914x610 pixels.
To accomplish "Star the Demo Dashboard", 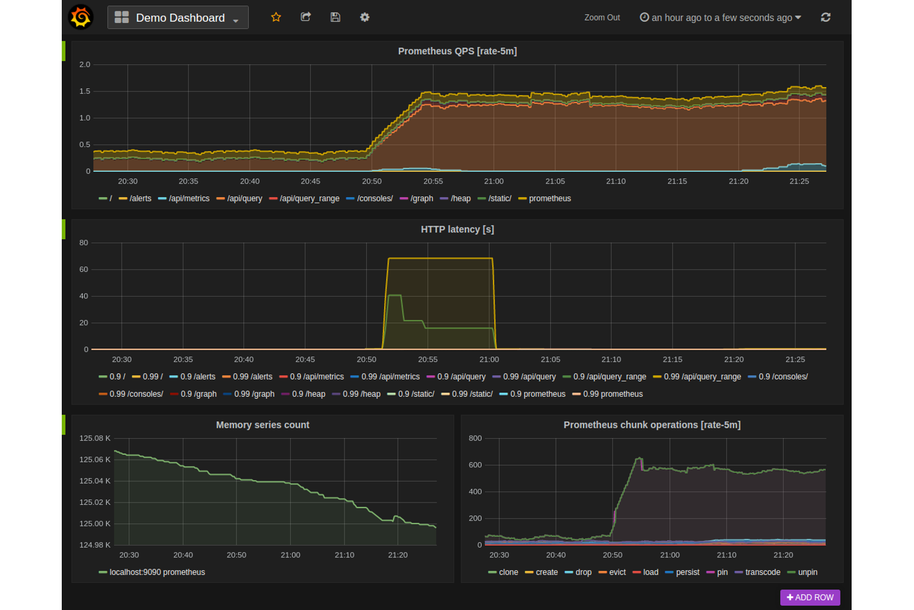I will (x=276, y=17).
